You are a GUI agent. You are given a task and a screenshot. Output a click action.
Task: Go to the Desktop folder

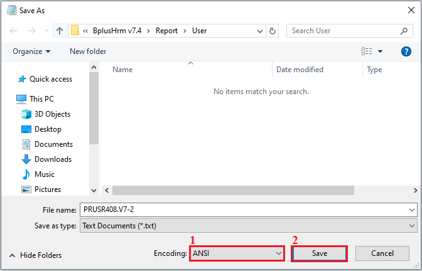point(48,129)
